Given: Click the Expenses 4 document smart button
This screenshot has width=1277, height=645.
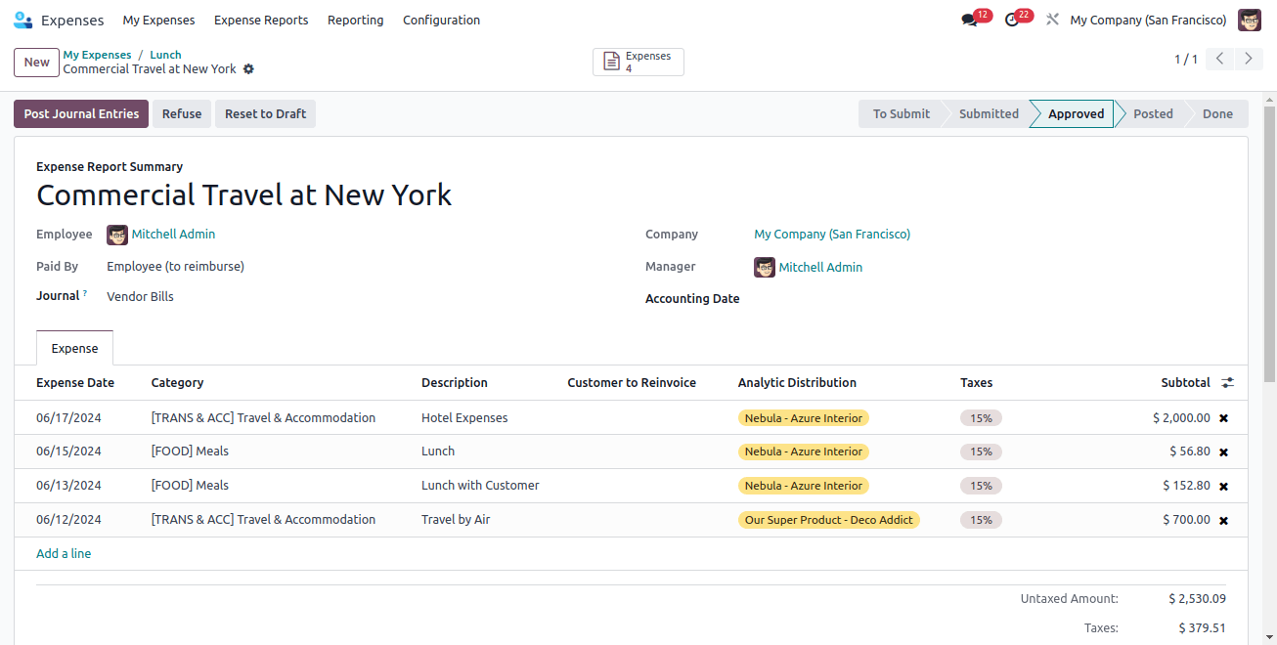Looking at the screenshot, I should point(638,62).
